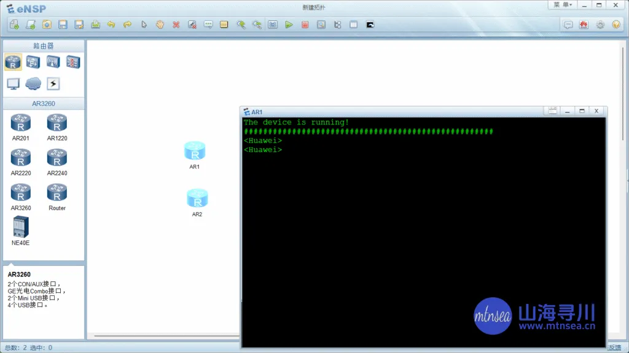Click inside the AR1 terminal console
629x353 pixels.
coord(424,232)
